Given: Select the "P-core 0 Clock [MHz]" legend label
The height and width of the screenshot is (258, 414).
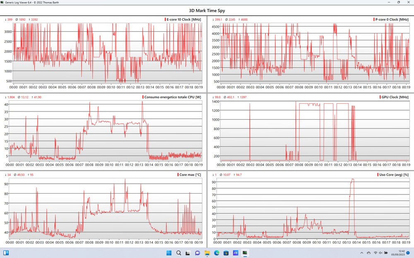Looking at the screenshot, I should [392, 19].
